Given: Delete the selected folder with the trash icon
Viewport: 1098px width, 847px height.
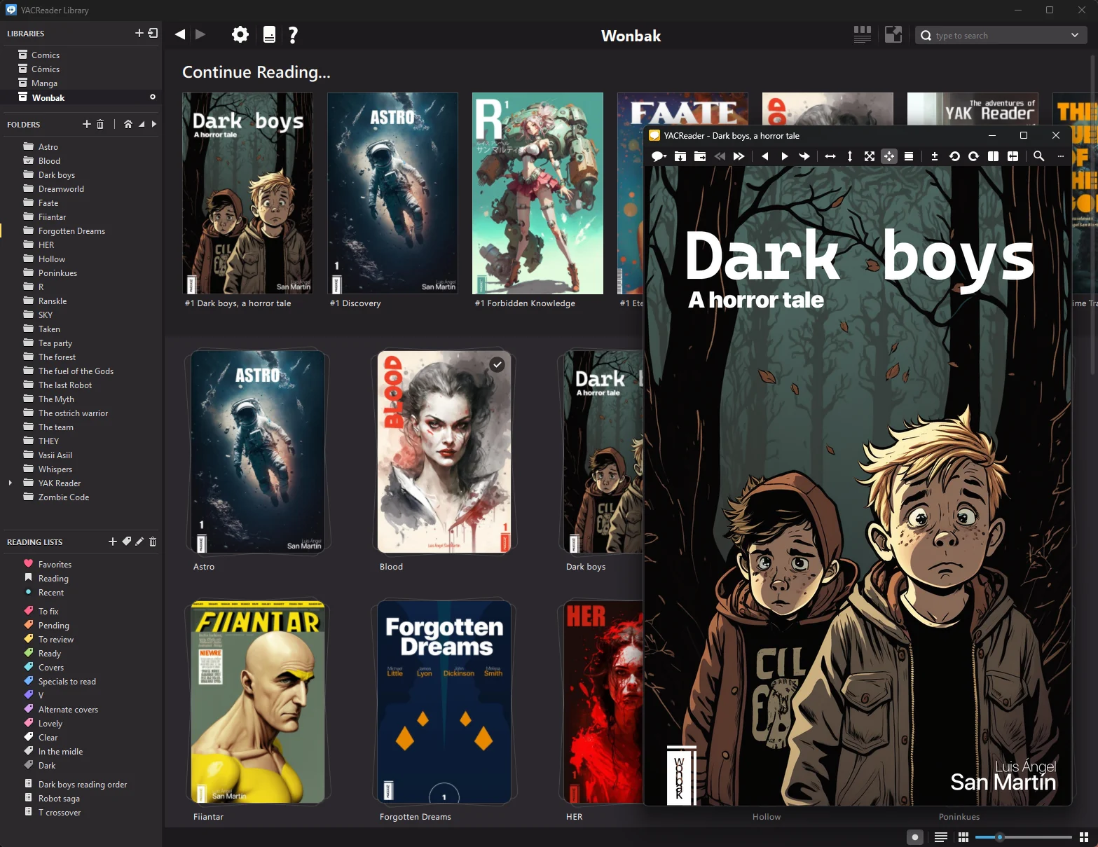Looking at the screenshot, I should (x=100, y=124).
